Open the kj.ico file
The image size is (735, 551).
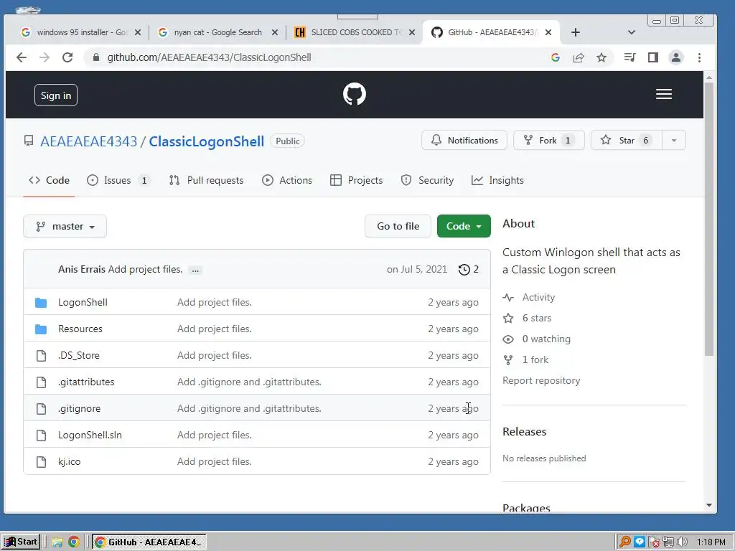70,461
